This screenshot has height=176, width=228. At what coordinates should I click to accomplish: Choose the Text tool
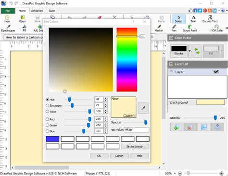[x=193, y=19]
